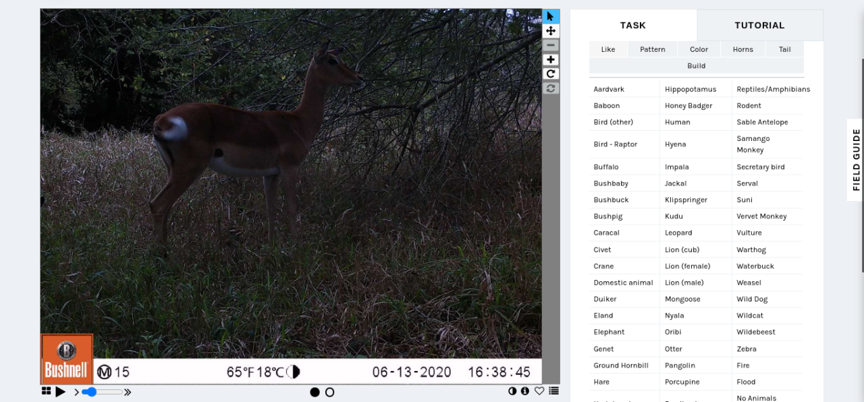Play the image sequence
The height and width of the screenshot is (402, 864).
point(60,391)
